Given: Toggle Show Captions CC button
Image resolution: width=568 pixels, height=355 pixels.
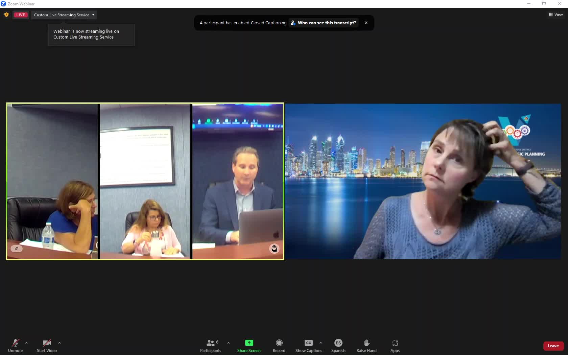Looking at the screenshot, I should pos(308,343).
